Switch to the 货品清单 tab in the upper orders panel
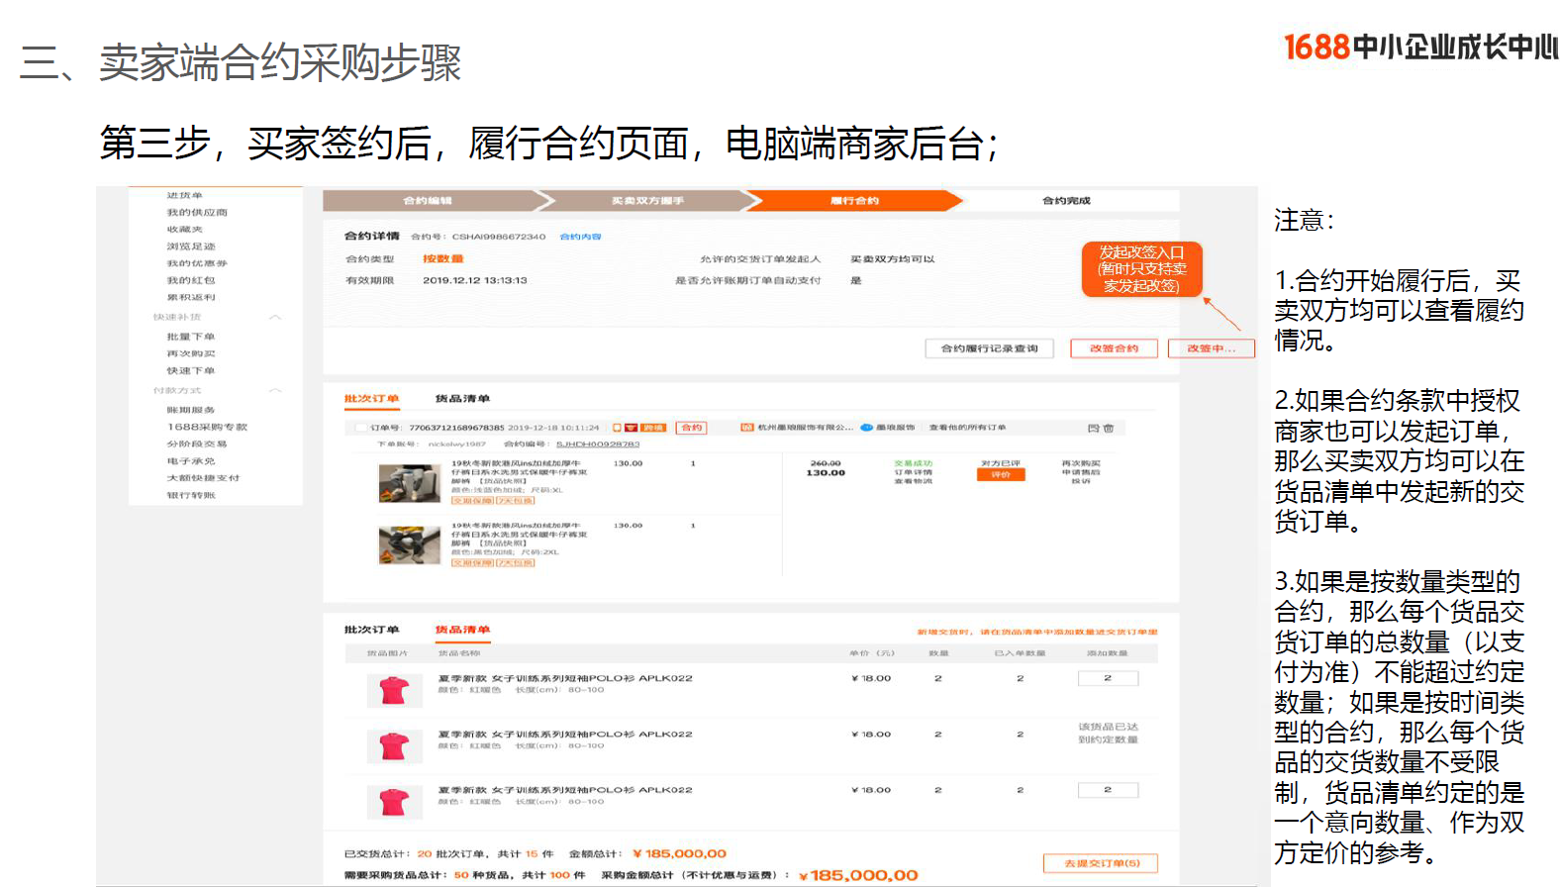1560x887 pixels. tap(462, 399)
